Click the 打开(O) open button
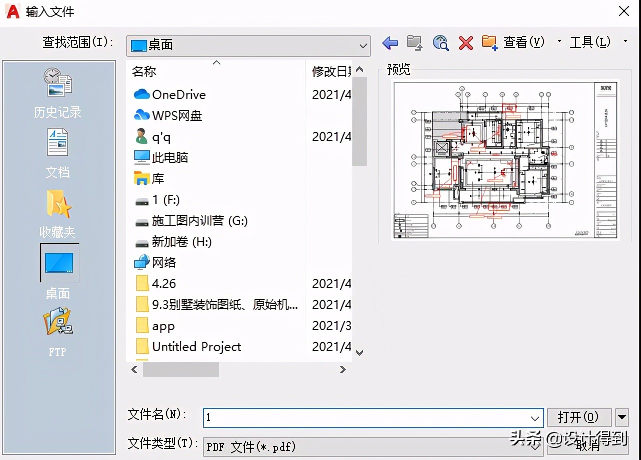Viewport: 641px width, 460px height. click(579, 417)
